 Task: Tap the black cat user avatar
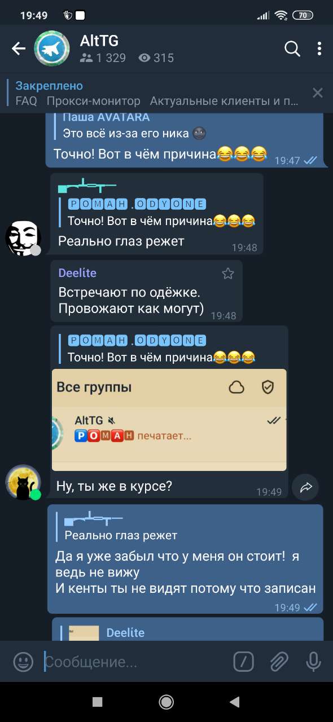click(x=23, y=483)
